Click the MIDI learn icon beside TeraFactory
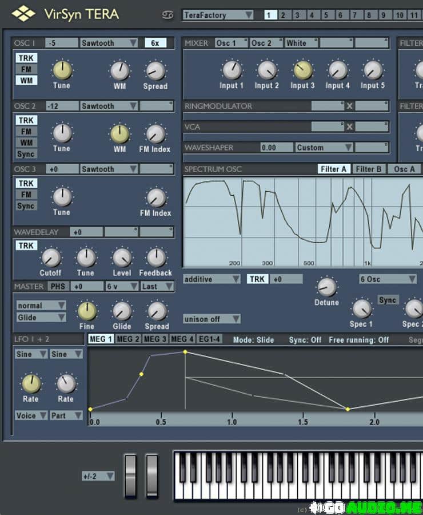 [x=167, y=15]
